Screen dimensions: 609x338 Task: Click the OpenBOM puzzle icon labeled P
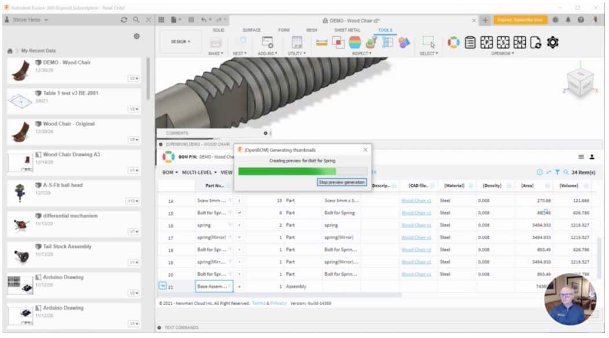click(487, 42)
